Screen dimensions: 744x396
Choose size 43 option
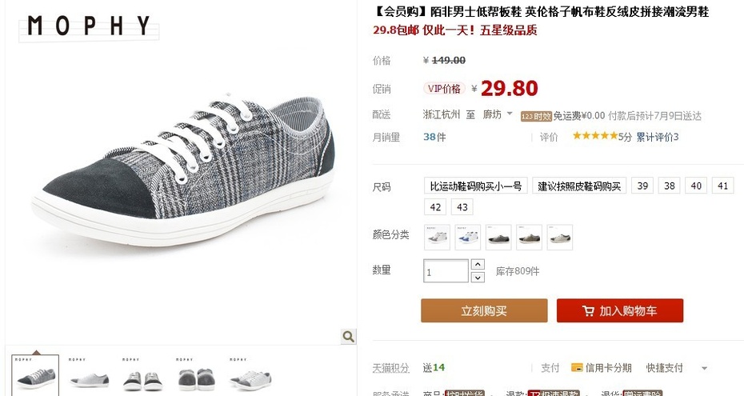click(x=462, y=207)
